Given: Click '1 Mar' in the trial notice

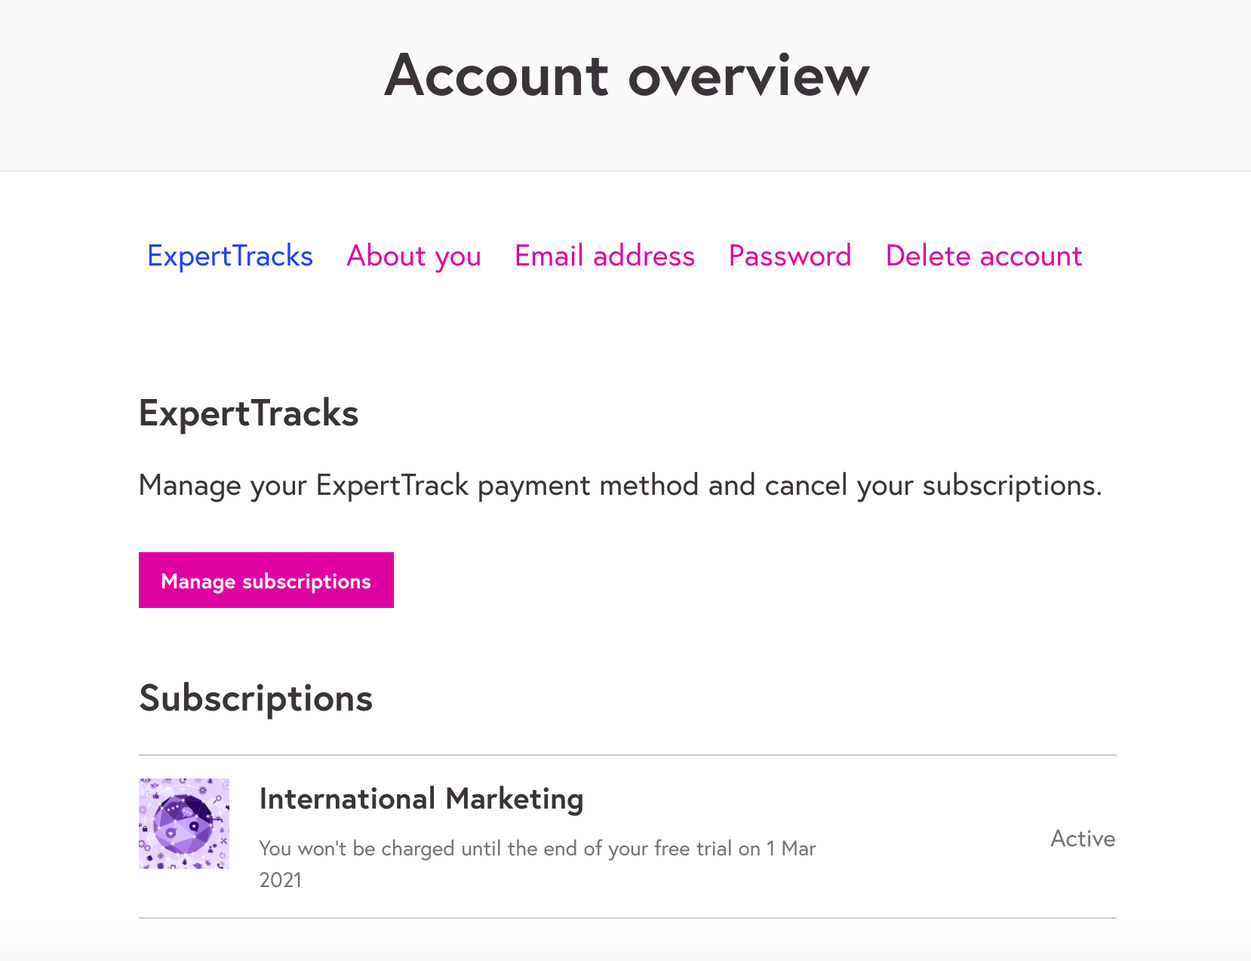Looking at the screenshot, I should tap(791, 849).
